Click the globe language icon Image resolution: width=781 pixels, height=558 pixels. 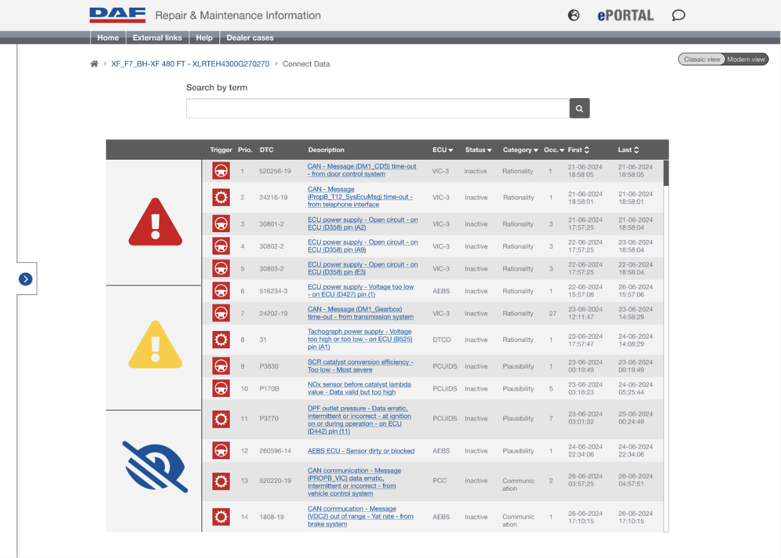(x=574, y=15)
